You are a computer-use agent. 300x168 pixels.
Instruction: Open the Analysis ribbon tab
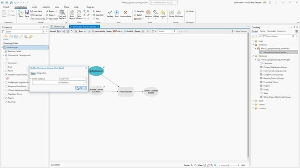click(x=46, y=7)
